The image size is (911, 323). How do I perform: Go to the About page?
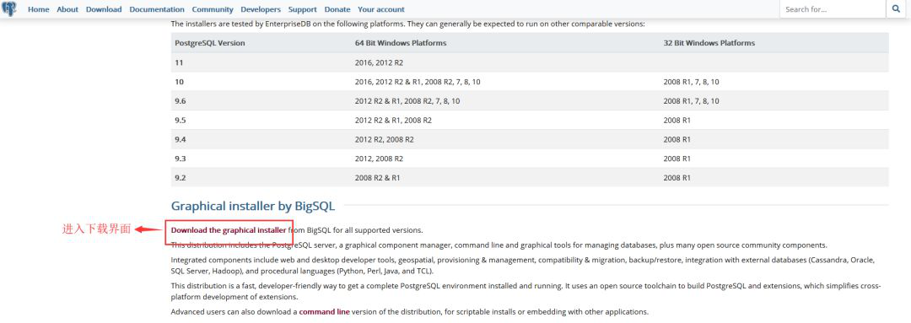coord(67,9)
